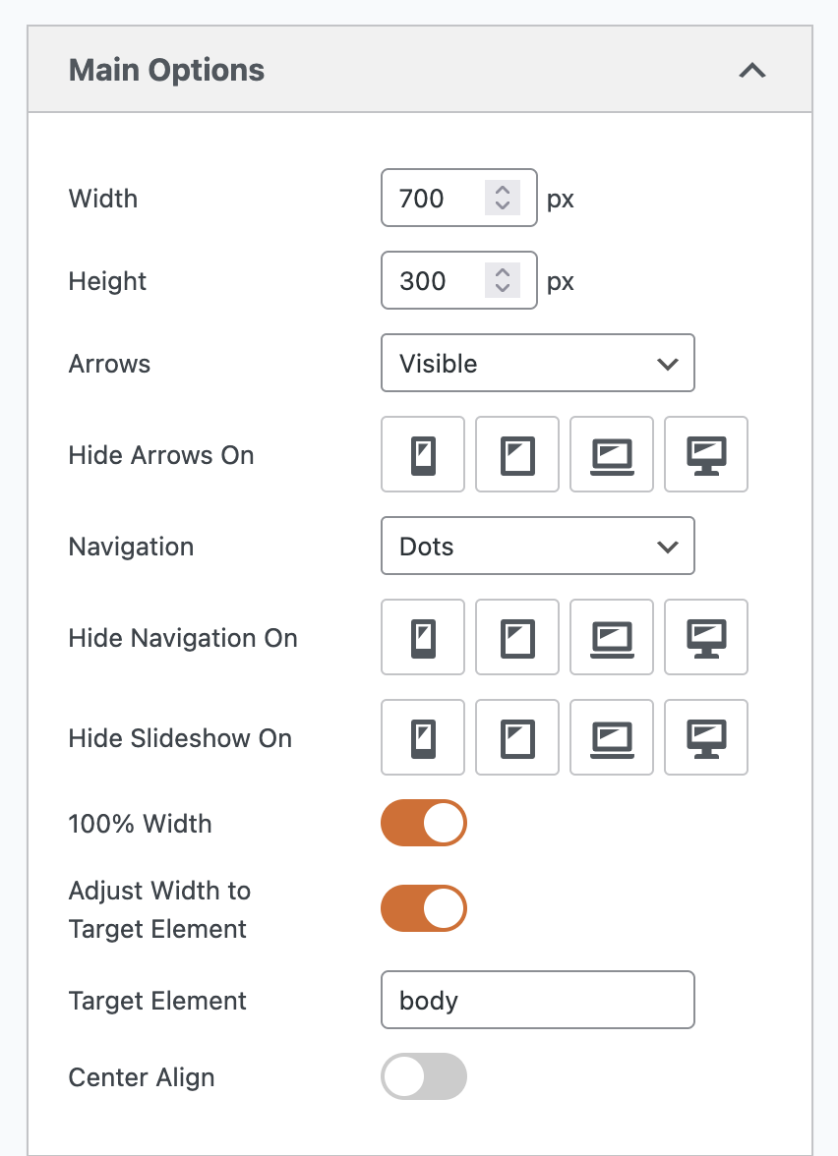Hide navigation on laptop devices
838x1156 pixels.
[611, 637]
